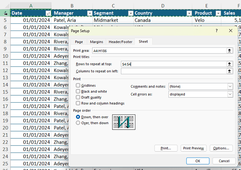This screenshot has height=170, width=241.
Task: Click the Page Setup help question mark
Action: tap(216, 31)
